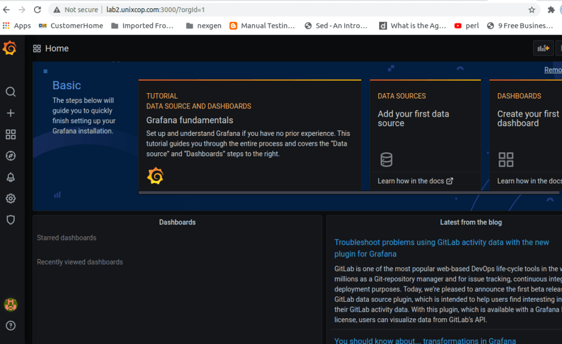Screen dimensions: 562x344
Task: Open the Imported From bookmarks folder
Action: (x=143, y=26)
